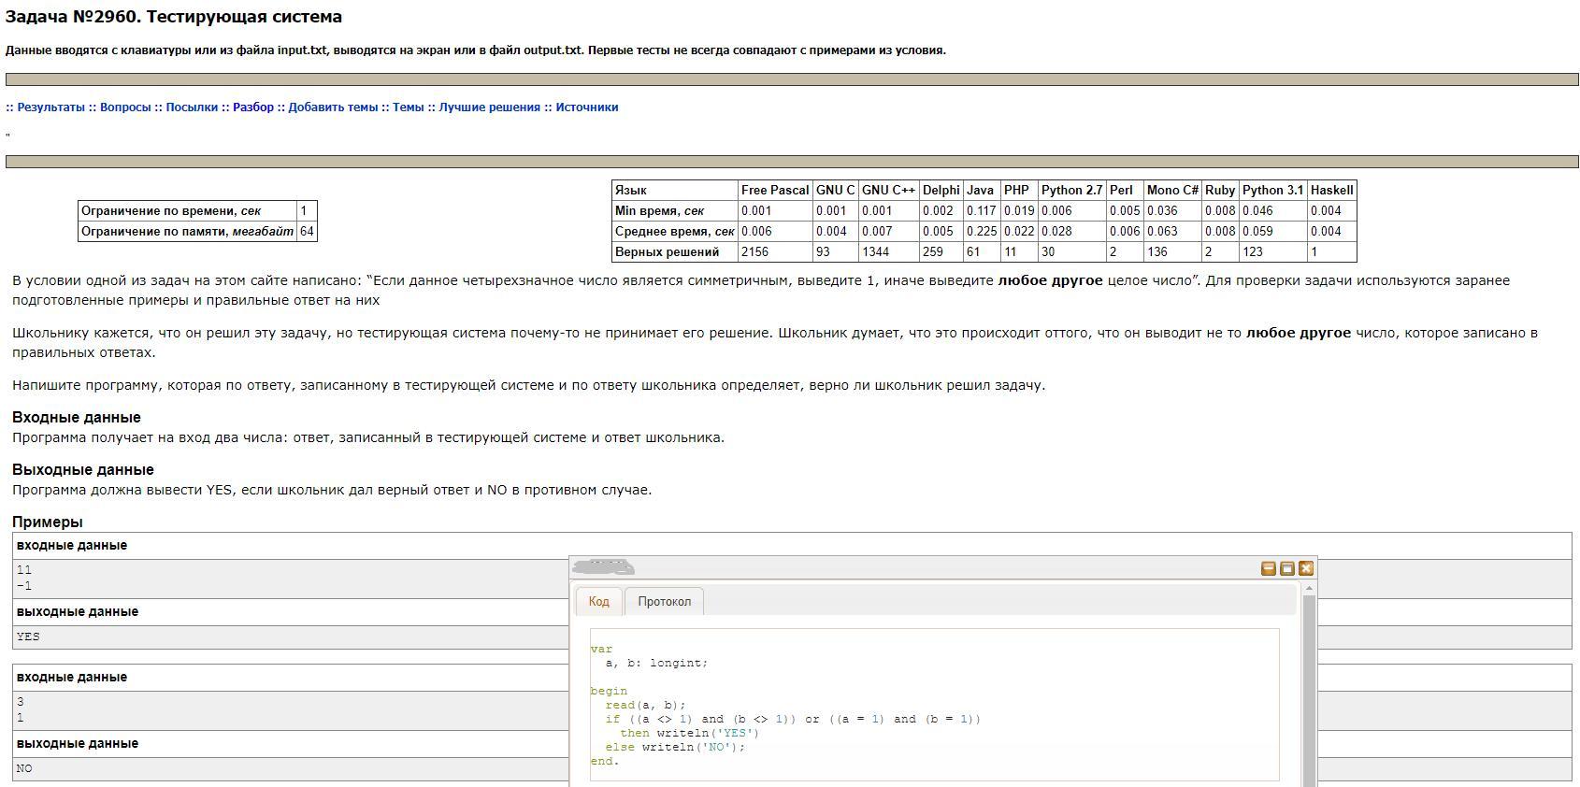Click the Free Pascal column header
Viewport: 1580px width, 787px height.
coord(774,191)
